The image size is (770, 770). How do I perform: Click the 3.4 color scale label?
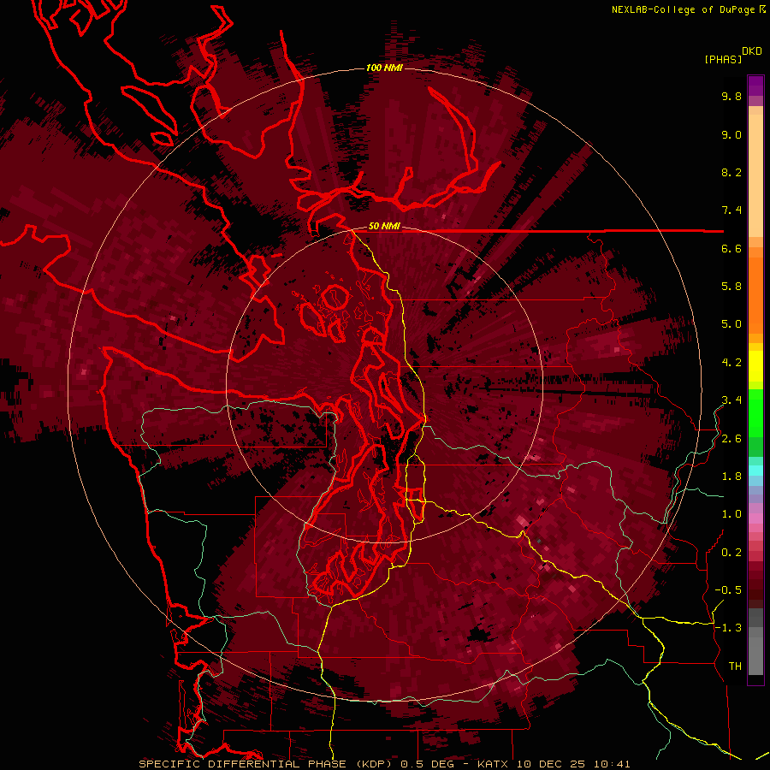point(731,400)
